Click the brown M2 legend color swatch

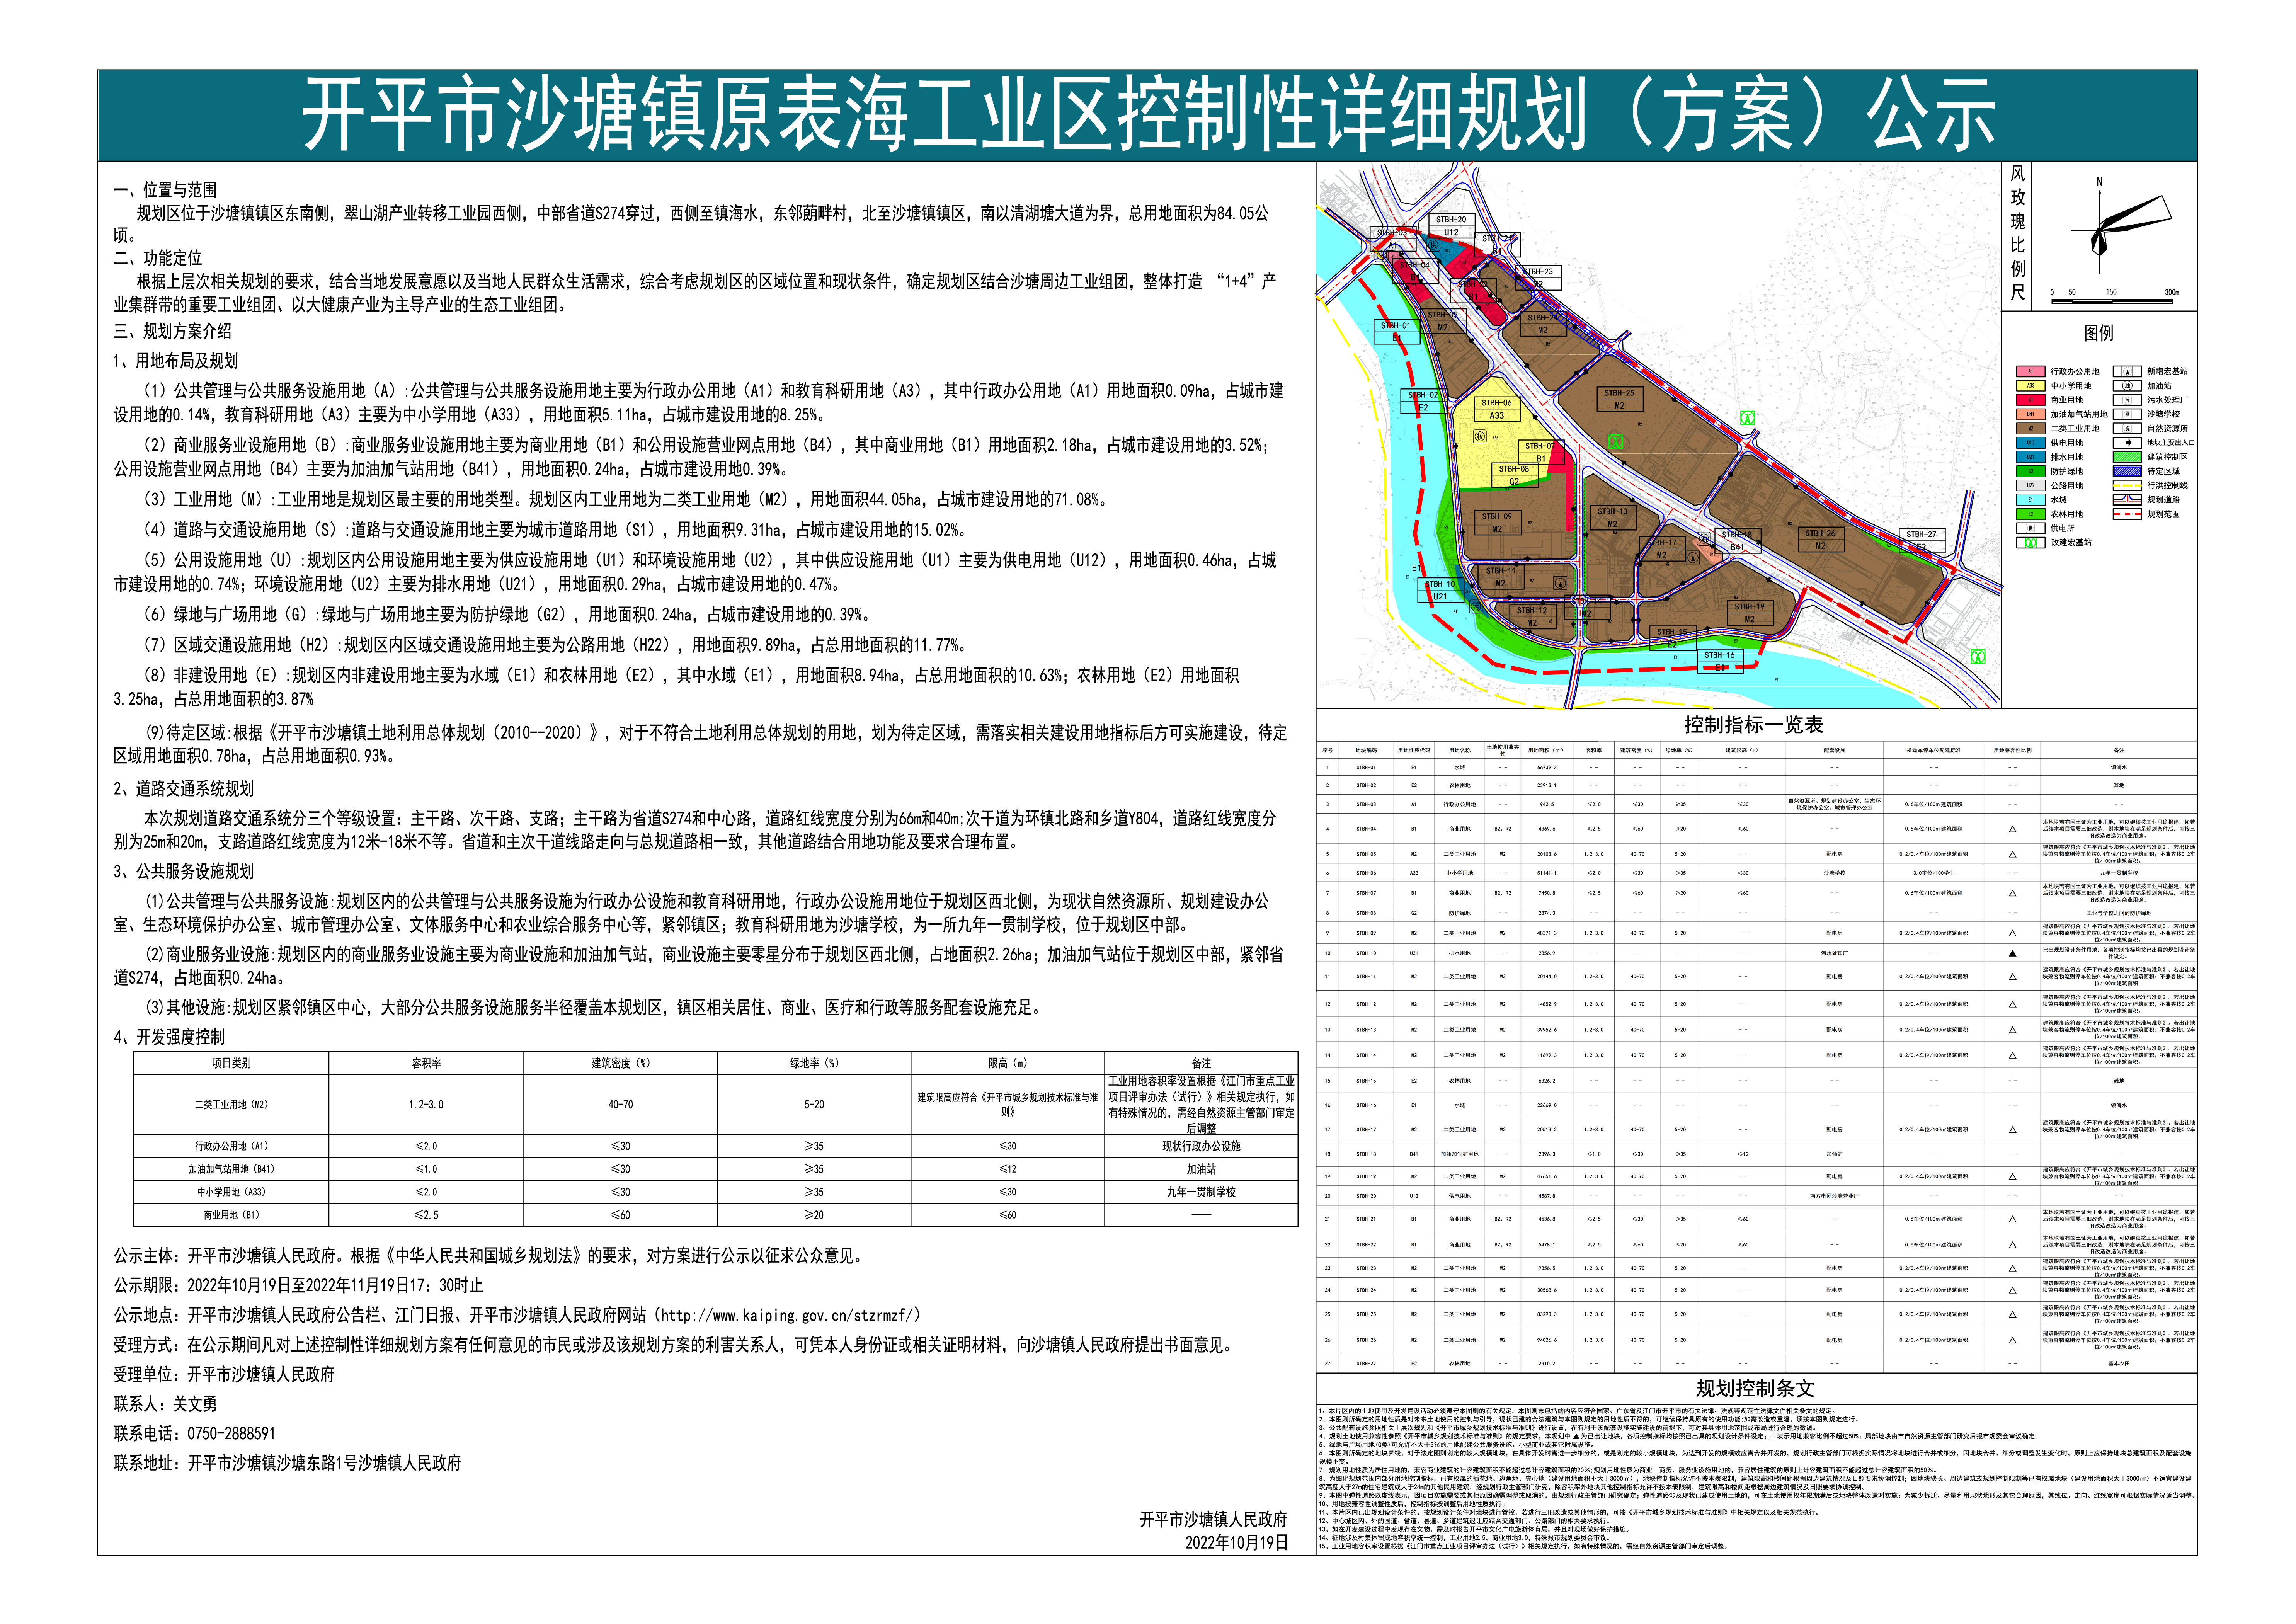click(2031, 429)
